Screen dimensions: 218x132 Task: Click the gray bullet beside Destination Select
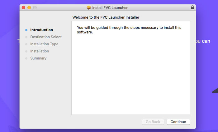click(x=26, y=37)
